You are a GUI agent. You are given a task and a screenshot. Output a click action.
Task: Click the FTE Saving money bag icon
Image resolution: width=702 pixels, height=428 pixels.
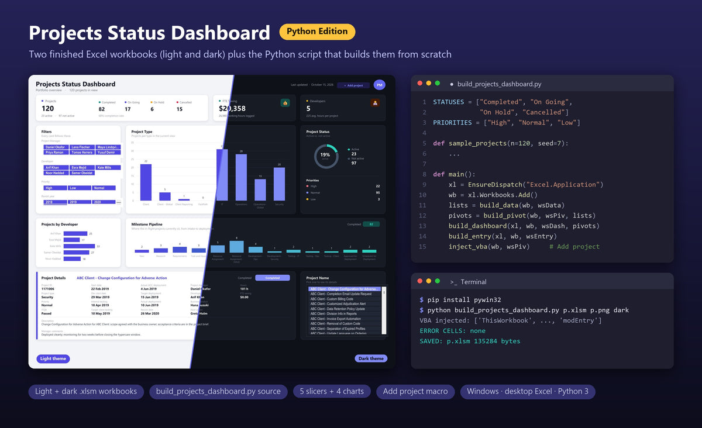[x=285, y=103]
